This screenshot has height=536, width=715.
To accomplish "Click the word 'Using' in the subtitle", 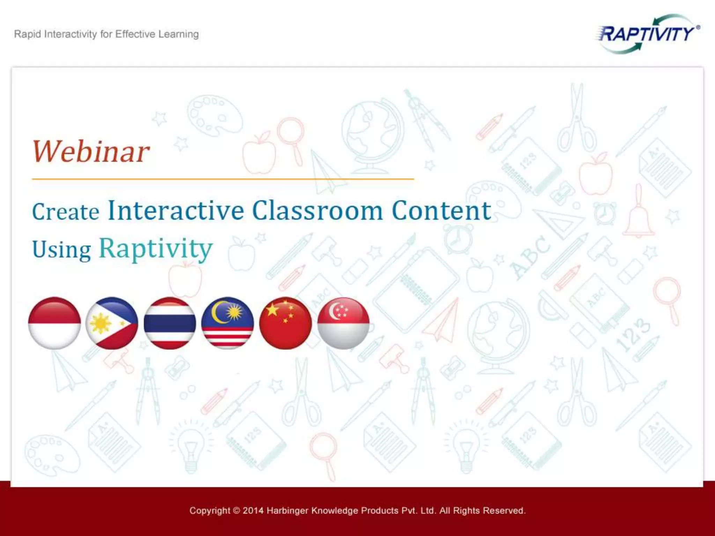I will point(61,250).
